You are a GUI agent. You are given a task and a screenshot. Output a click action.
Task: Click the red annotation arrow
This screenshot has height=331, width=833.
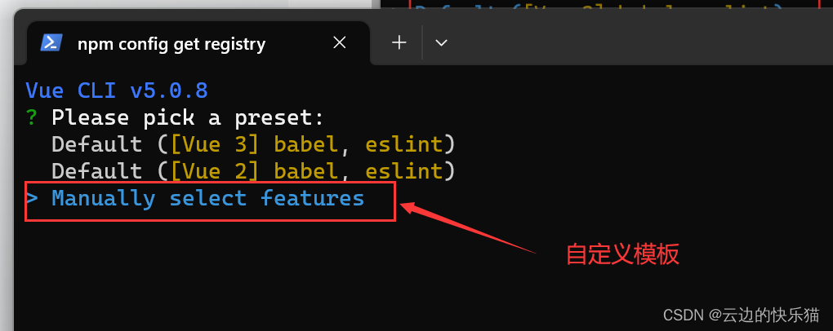pyautogui.click(x=467, y=228)
